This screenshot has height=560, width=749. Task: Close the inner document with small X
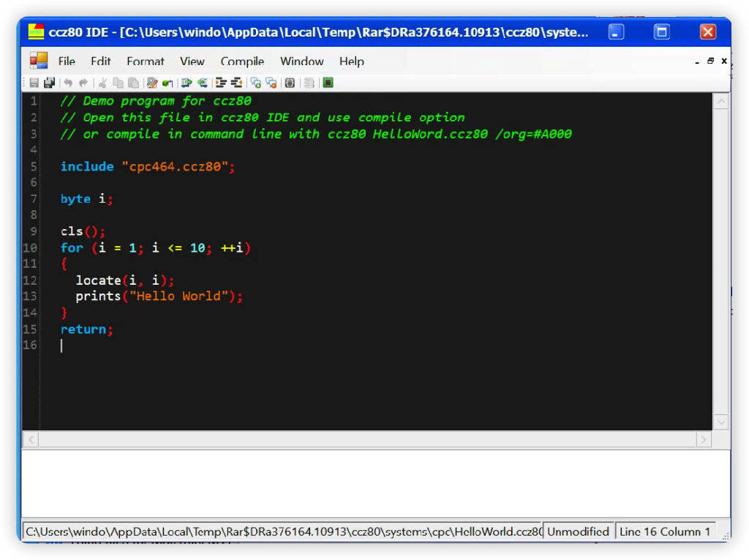click(x=724, y=61)
